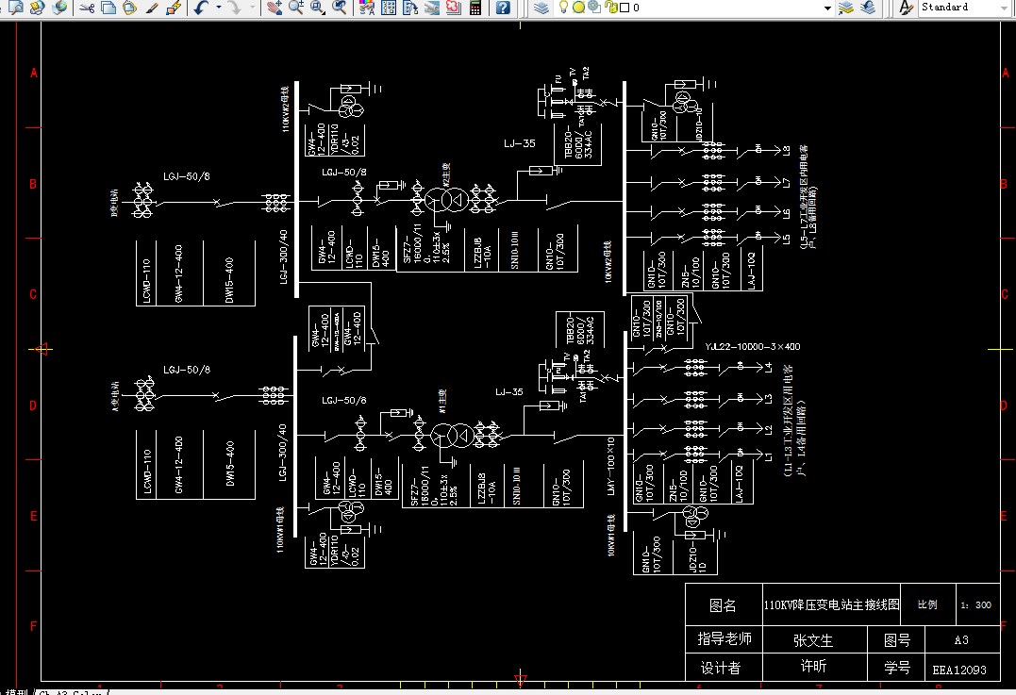Toggle layer 0 on/off light bulb
The width and height of the screenshot is (1016, 695).
click(564, 8)
